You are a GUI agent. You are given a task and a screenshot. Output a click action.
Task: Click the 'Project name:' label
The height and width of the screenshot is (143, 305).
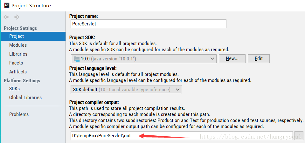point(83,16)
